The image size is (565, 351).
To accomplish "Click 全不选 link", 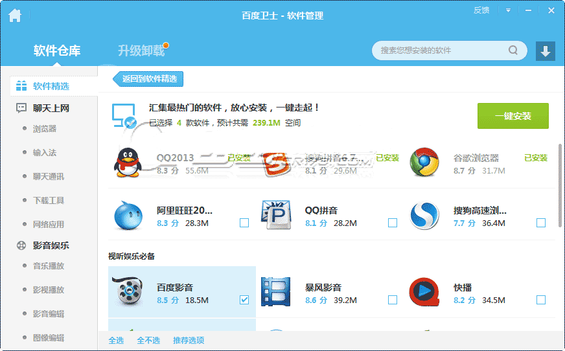I will tap(148, 340).
